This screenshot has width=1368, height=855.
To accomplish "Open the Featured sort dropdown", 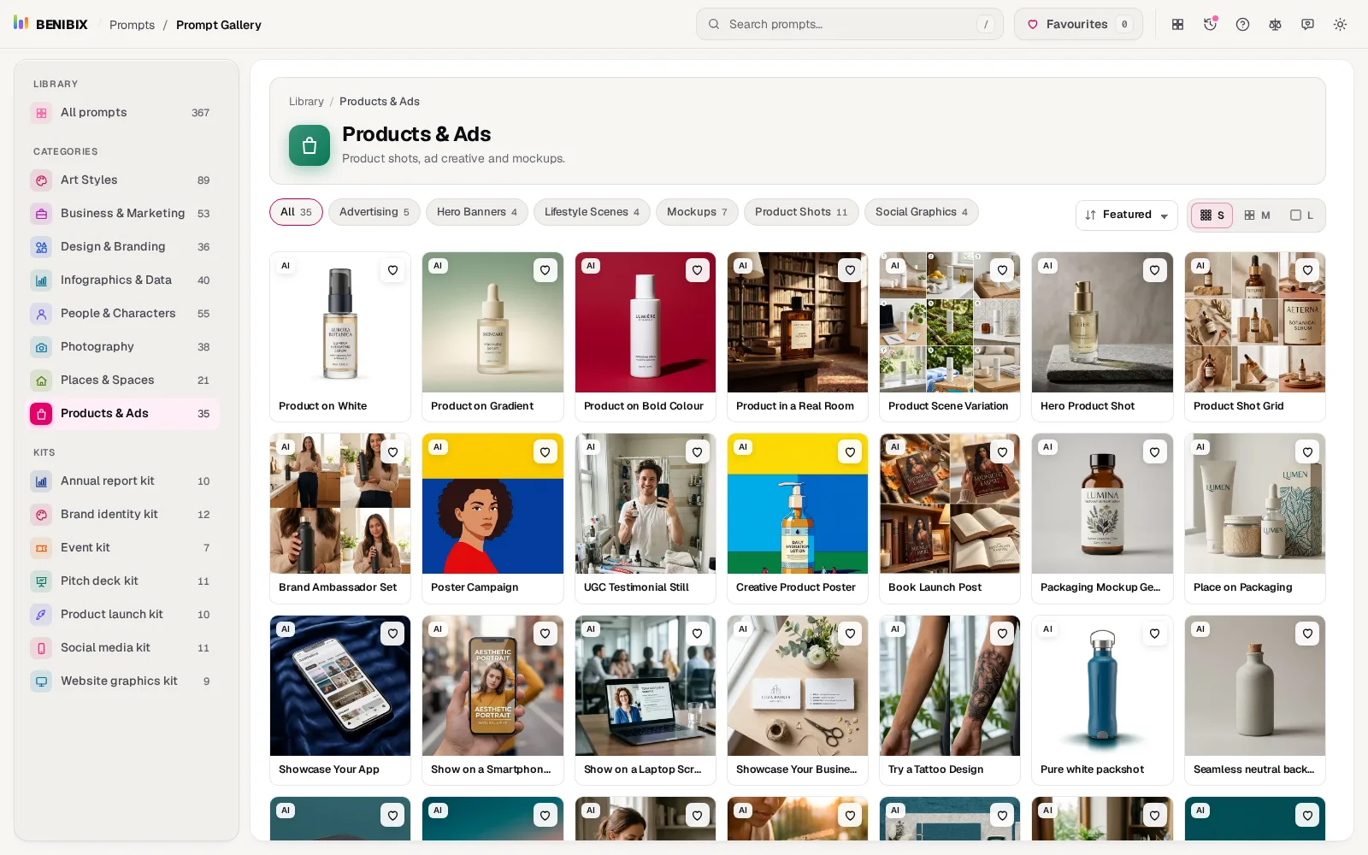I will [1126, 215].
